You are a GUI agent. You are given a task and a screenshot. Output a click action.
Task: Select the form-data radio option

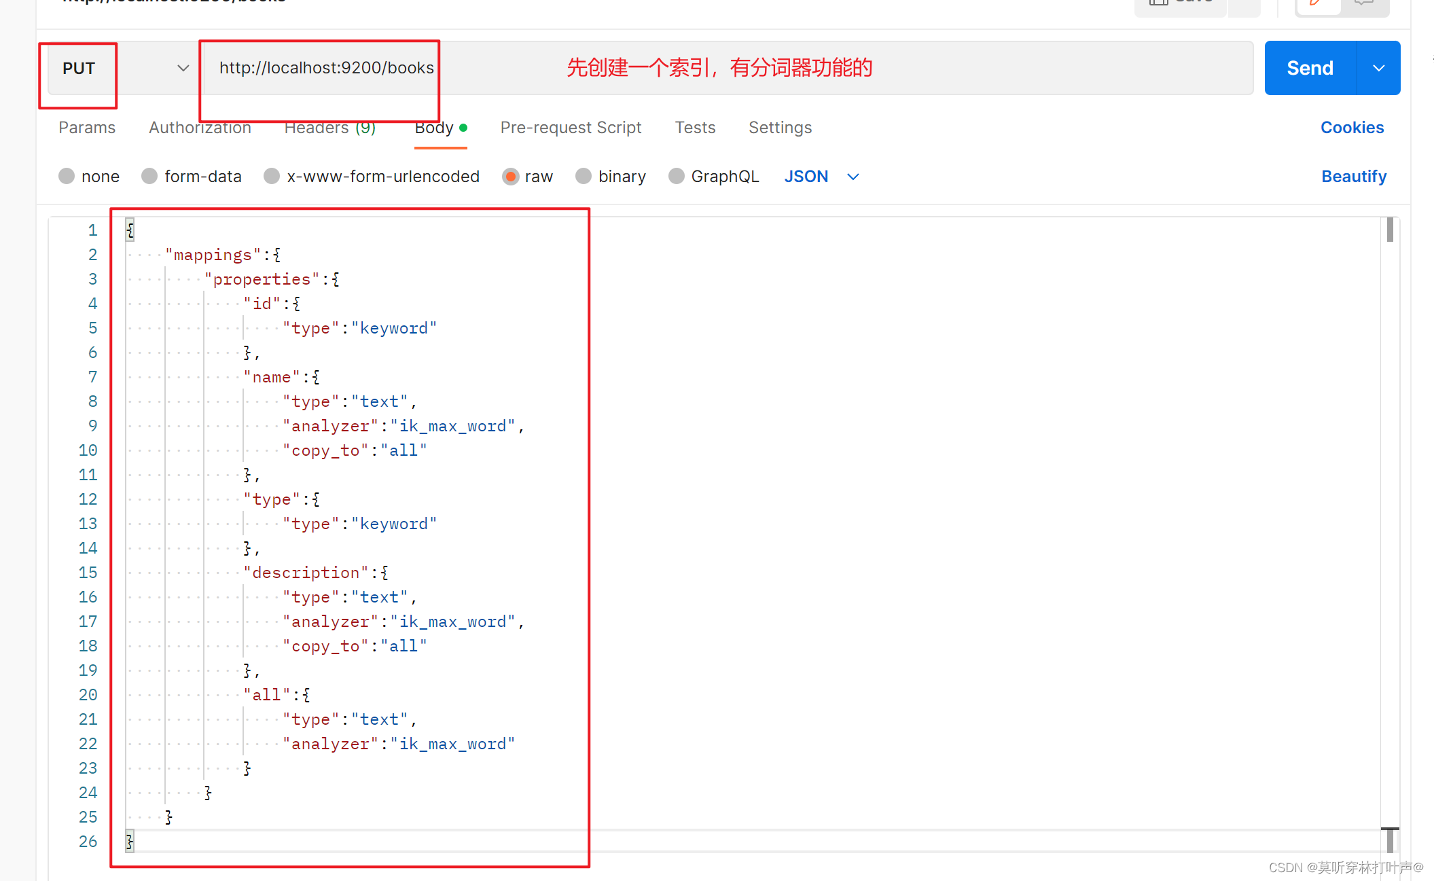point(149,177)
